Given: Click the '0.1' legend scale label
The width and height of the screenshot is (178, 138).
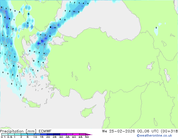Looking at the screenshot, I should pos(3,137).
